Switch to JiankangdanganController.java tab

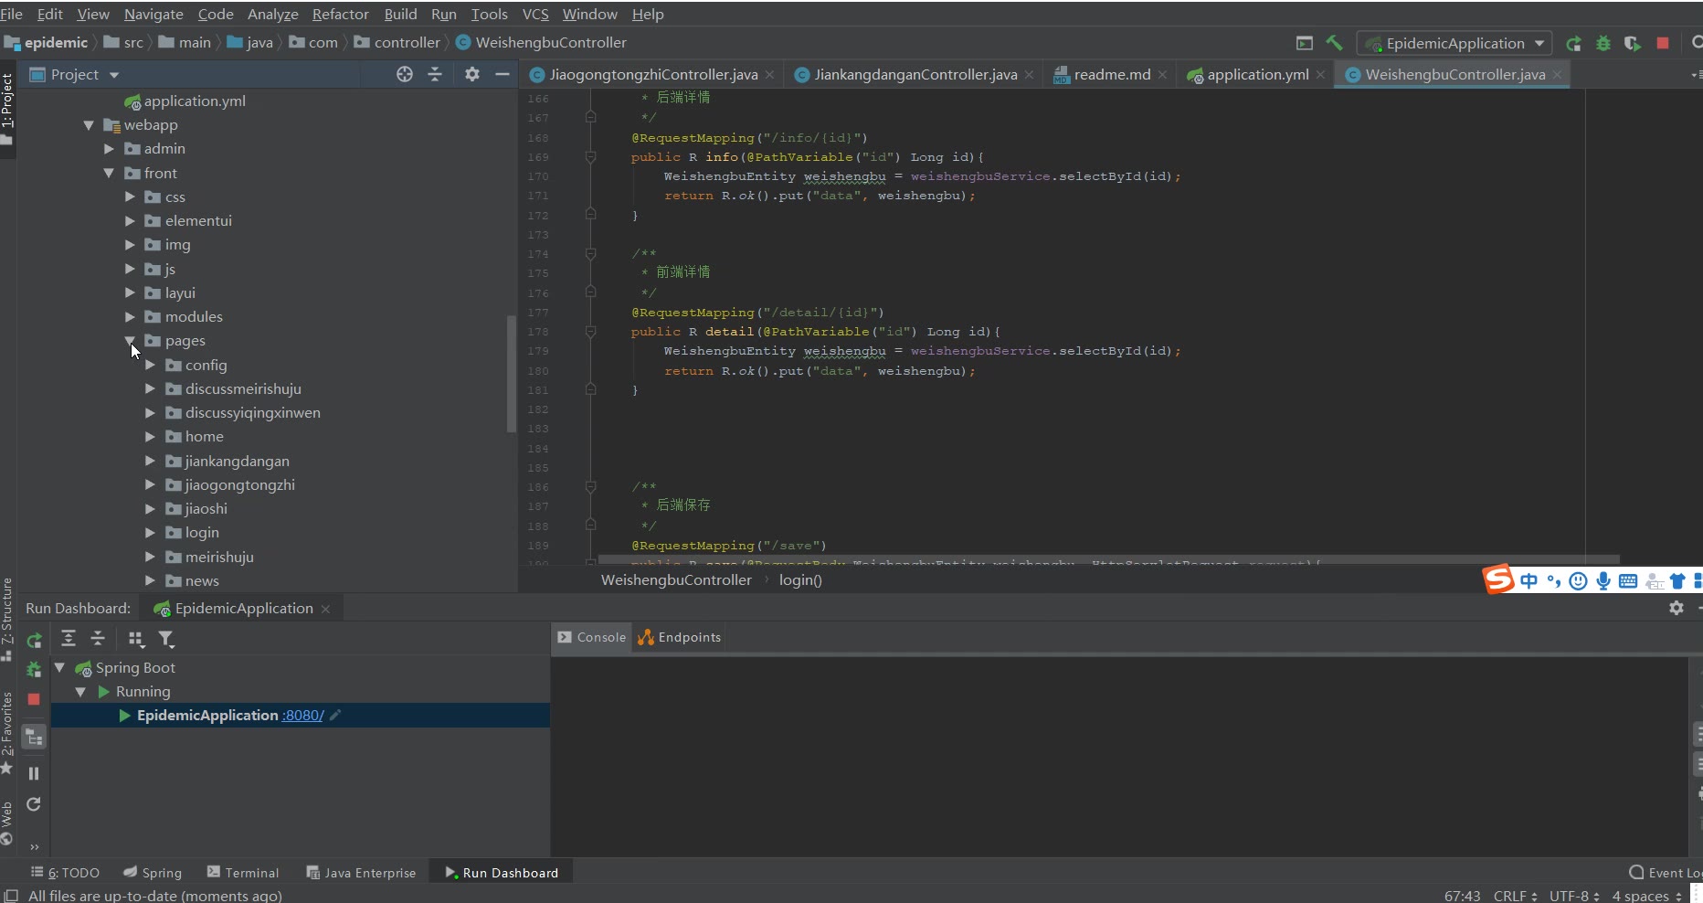[915, 74]
